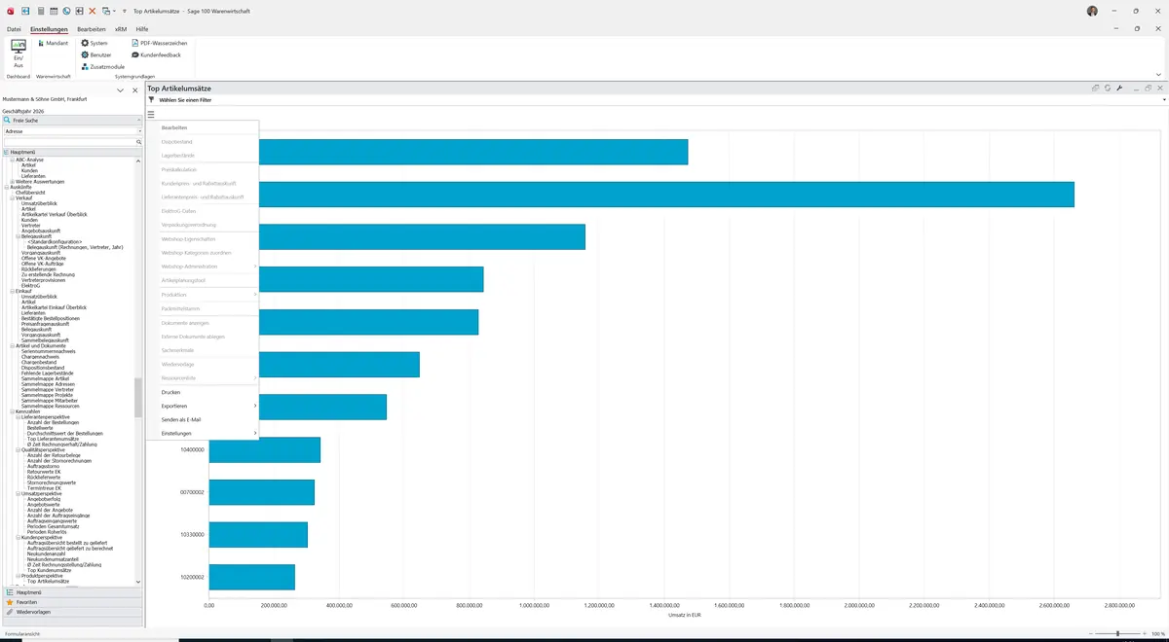Adjust the zoom slider in status bar
The width and height of the screenshot is (1169, 642).
pyautogui.click(x=1117, y=633)
